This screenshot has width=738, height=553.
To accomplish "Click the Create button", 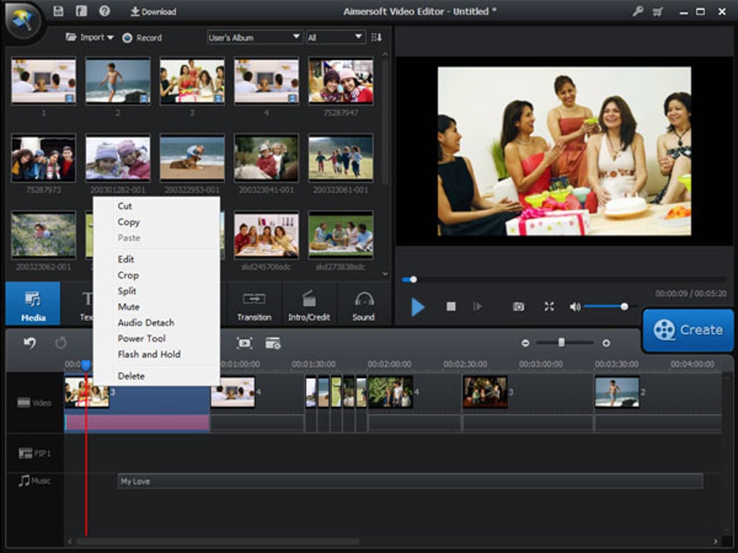I will [688, 330].
